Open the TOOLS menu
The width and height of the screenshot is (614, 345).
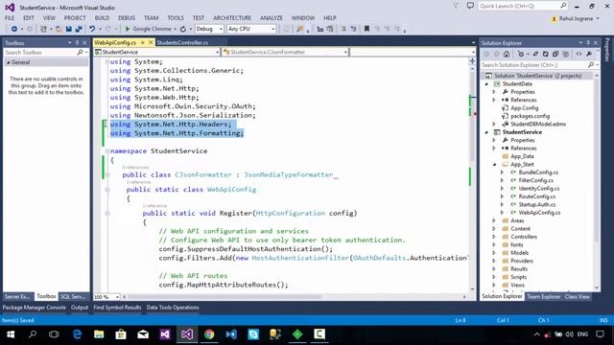tap(176, 18)
